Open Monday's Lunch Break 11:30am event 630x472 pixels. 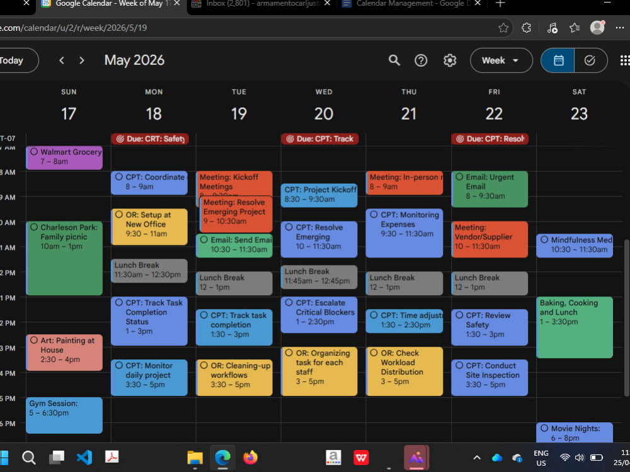(x=149, y=271)
